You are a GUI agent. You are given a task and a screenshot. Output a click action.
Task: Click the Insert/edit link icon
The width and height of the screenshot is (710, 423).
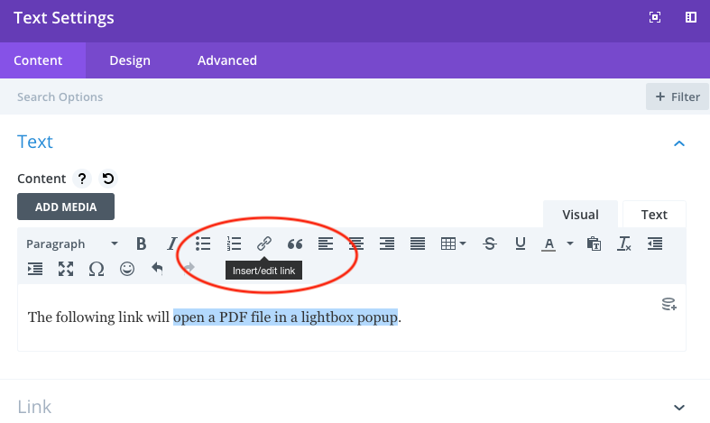264,244
